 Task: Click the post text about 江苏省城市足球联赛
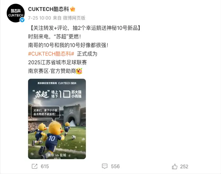[x=57, y=62]
